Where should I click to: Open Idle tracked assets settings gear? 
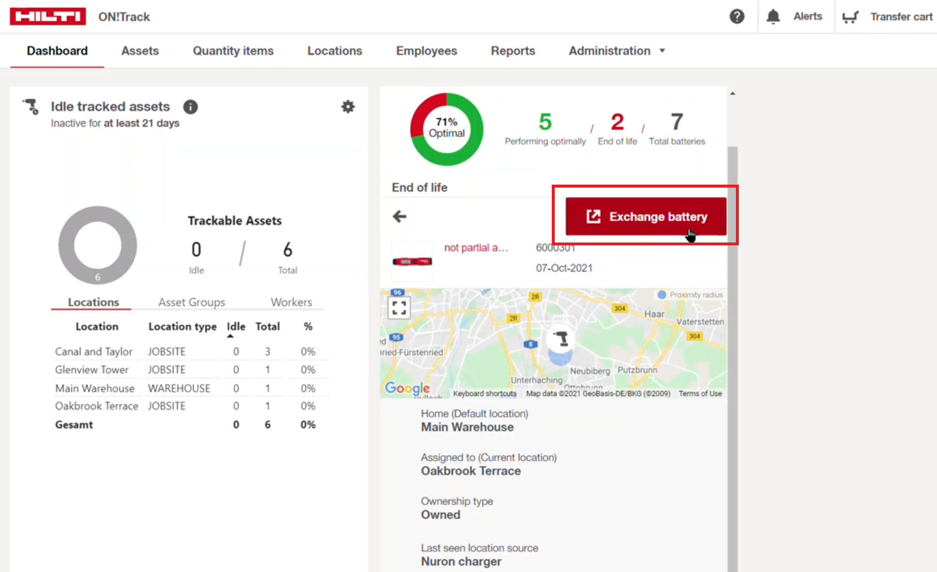pyautogui.click(x=348, y=107)
